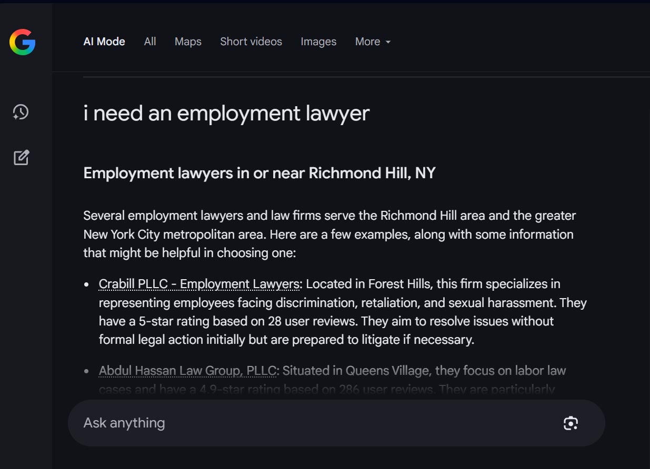Open Abdul Hassan Law Group, PLLC link
Image resolution: width=650 pixels, height=469 pixels.
click(187, 371)
